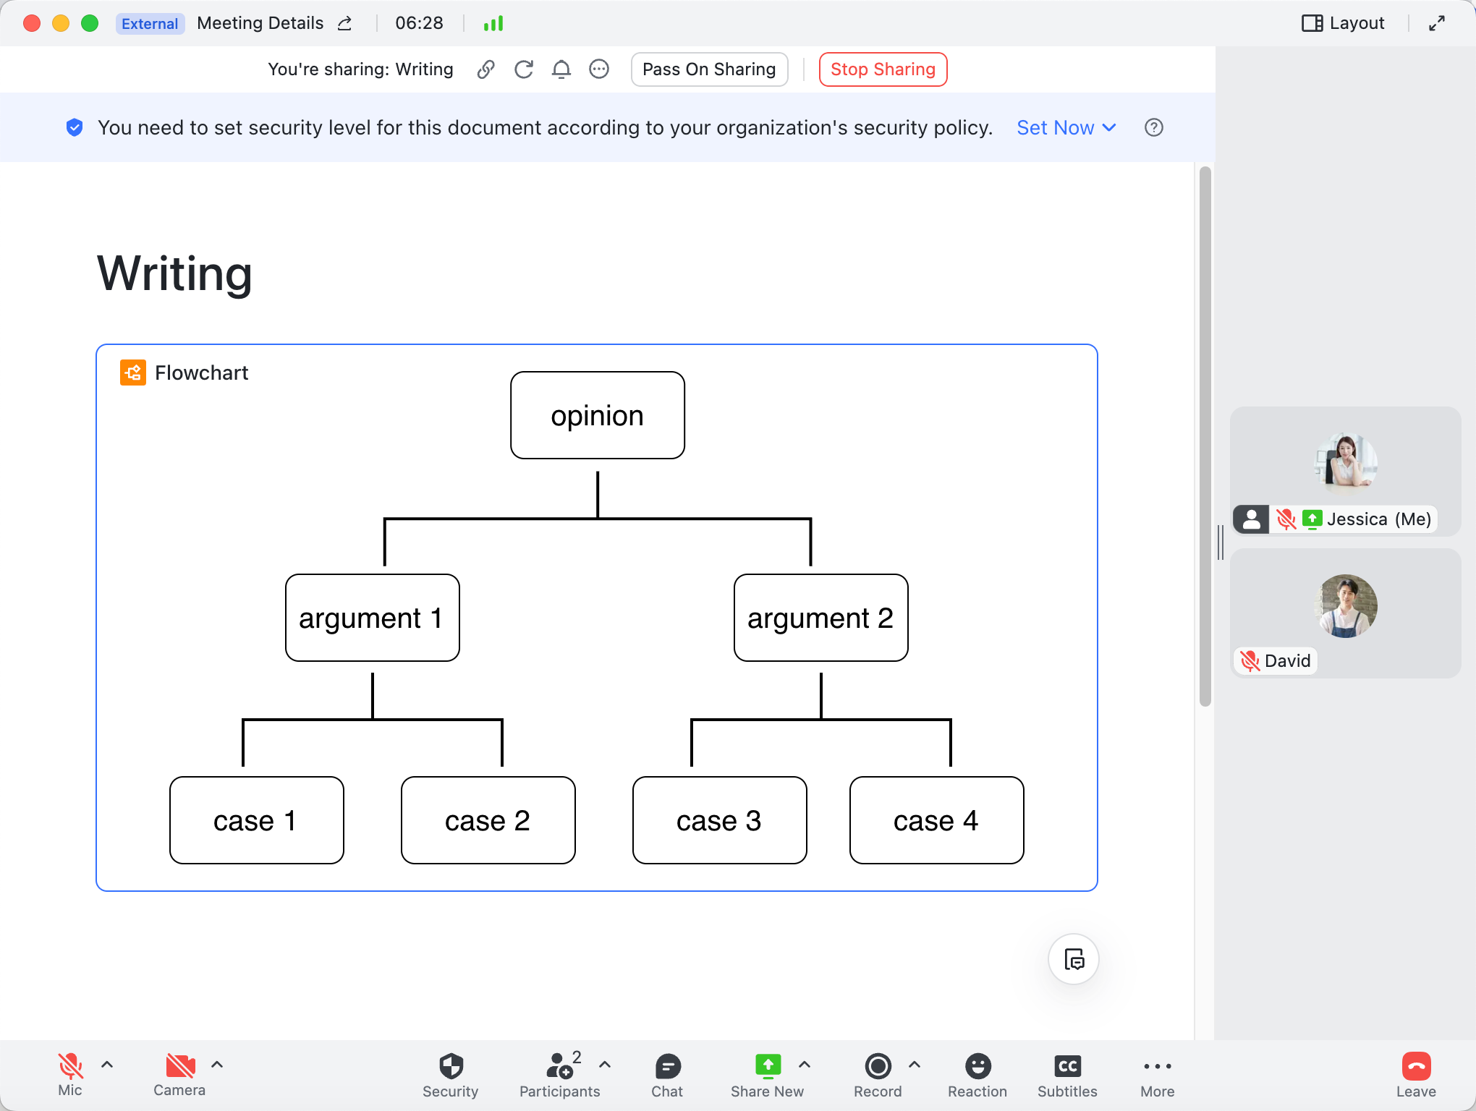Open the Set Now security dropdown

coord(1066,128)
